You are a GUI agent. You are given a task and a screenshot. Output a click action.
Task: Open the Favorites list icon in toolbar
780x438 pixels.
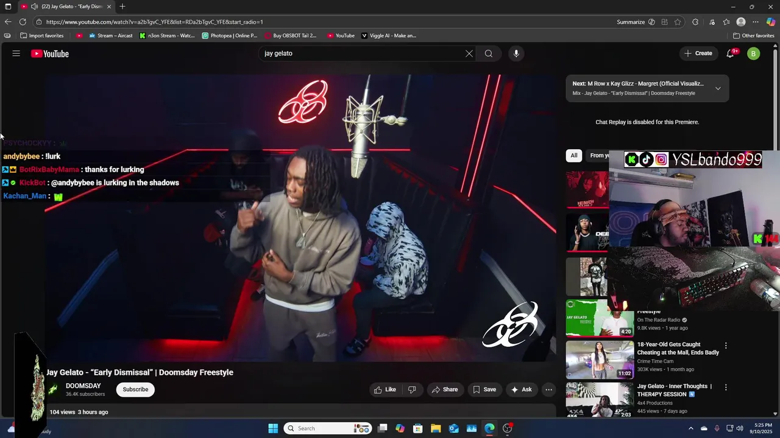pos(726,22)
